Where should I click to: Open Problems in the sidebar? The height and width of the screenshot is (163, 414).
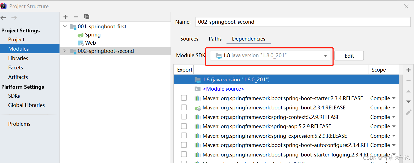[19, 124]
